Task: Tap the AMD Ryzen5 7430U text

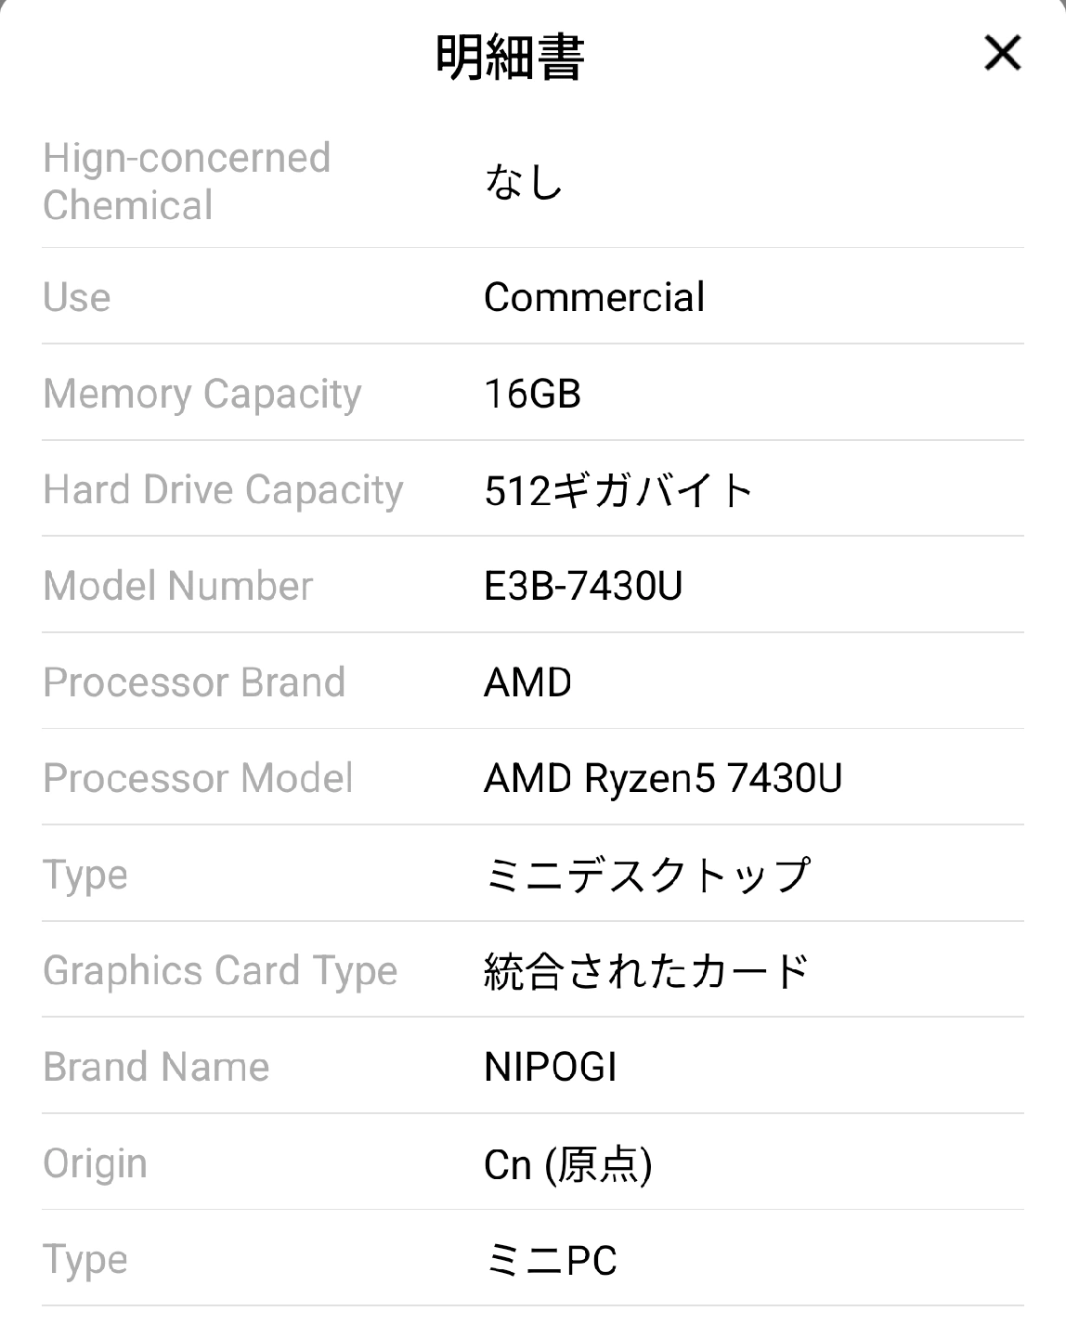Action: [x=663, y=778]
